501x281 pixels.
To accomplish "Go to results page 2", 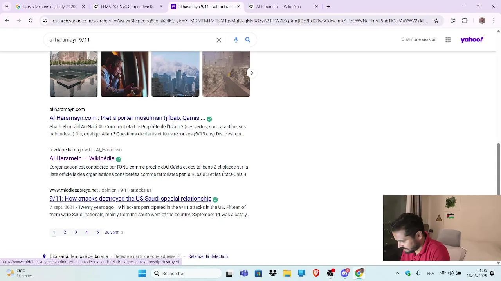I will tap(65, 233).
